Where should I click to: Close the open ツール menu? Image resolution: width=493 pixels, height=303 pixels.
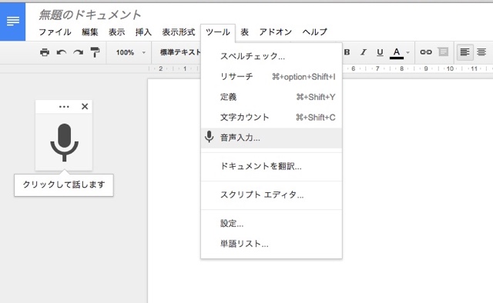[x=218, y=32]
